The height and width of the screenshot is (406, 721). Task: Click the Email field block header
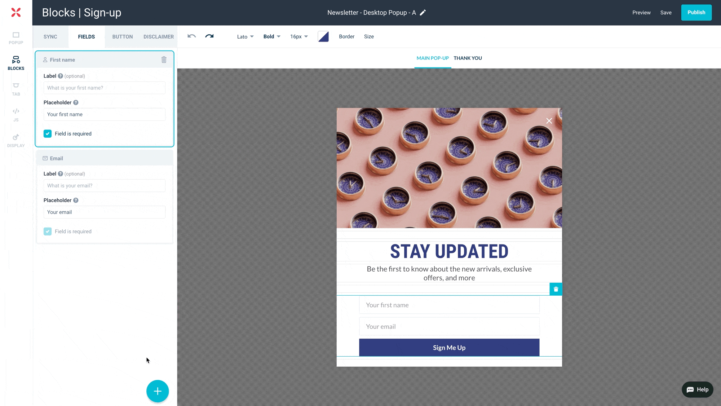coord(105,158)
